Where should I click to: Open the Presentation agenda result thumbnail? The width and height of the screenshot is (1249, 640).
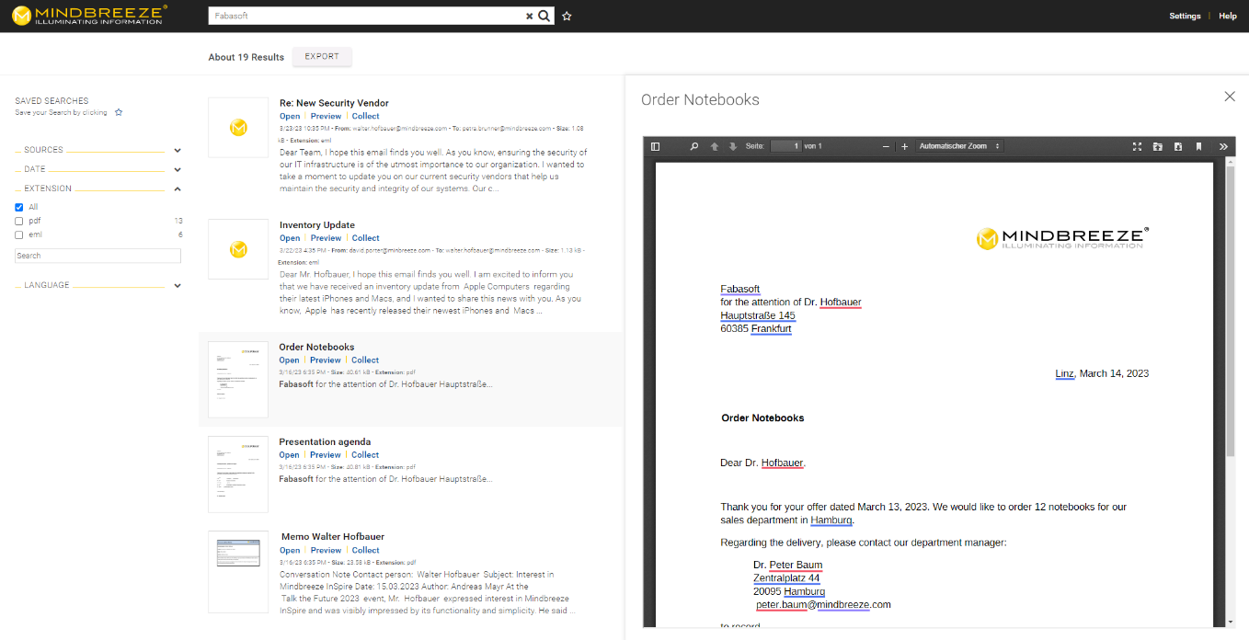[x=238, y=474]
